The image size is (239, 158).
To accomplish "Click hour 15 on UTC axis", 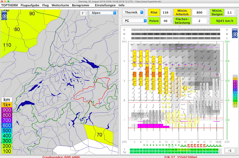I will [198, 142].
